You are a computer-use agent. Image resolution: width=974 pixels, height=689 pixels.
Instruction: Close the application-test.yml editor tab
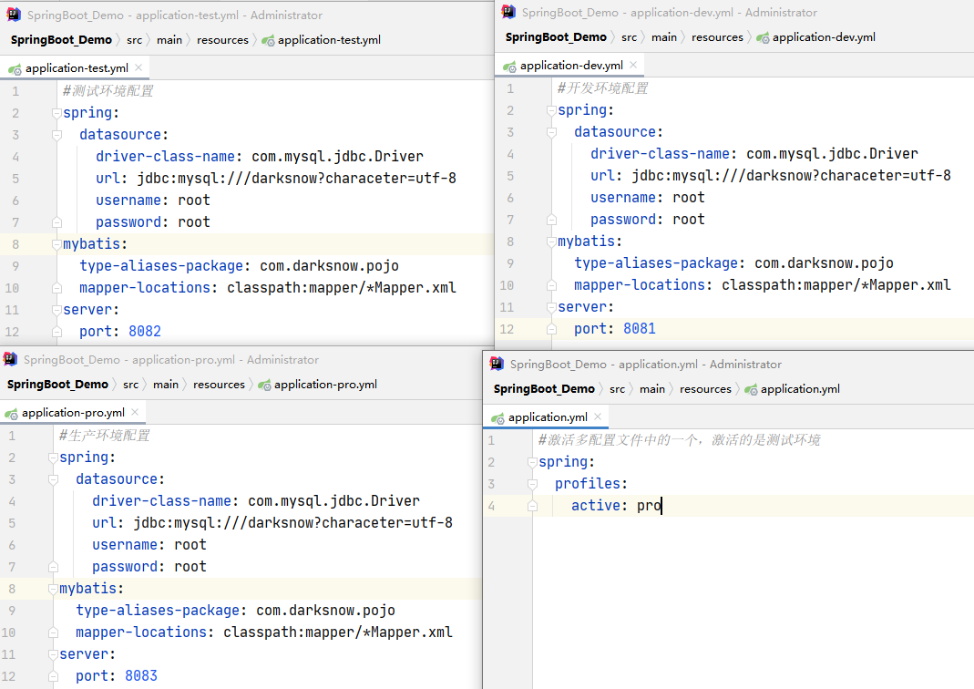tap(138, 67)
